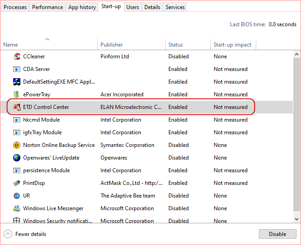Click the persistence Module icon
Screen dimensions: 301x245
[17, 170]
